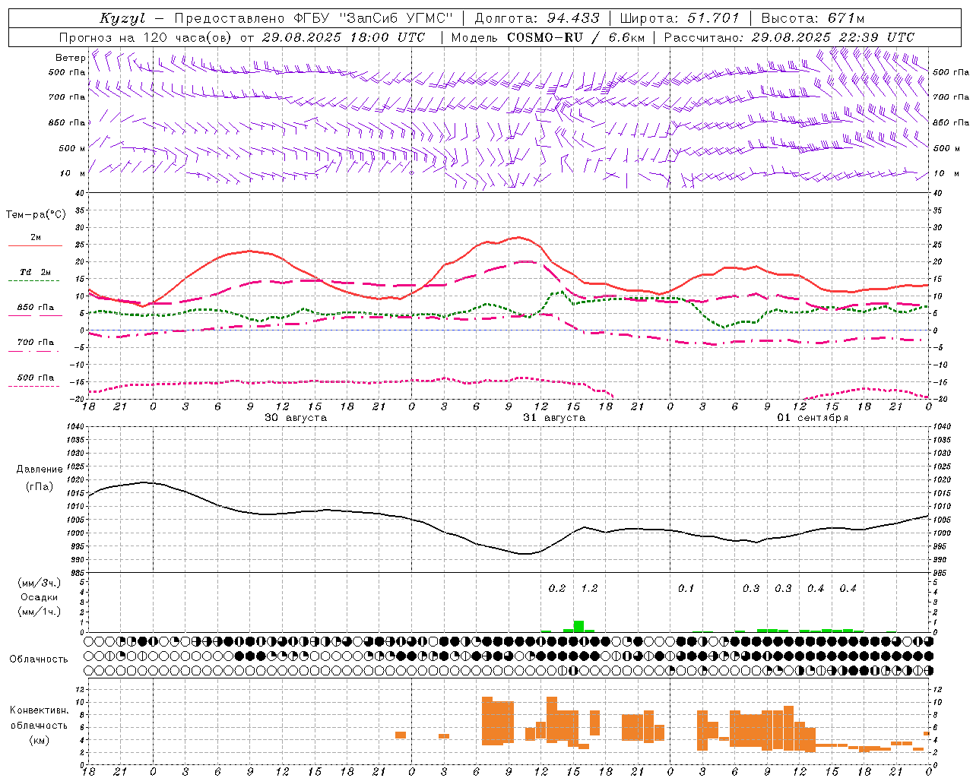This screenshot has width=973, height=778.
Task: Click the 40 value on left temperature axis
Action: point(80,193)
